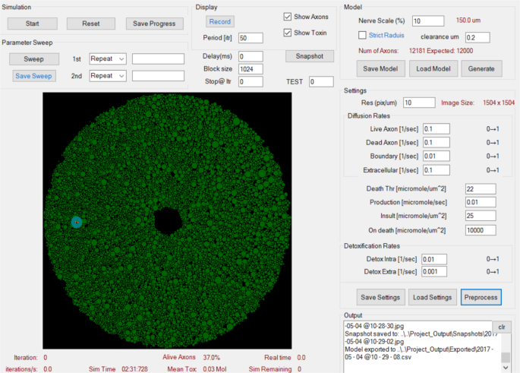
Task: Click Save Progress button
Action: coord(155,24)
